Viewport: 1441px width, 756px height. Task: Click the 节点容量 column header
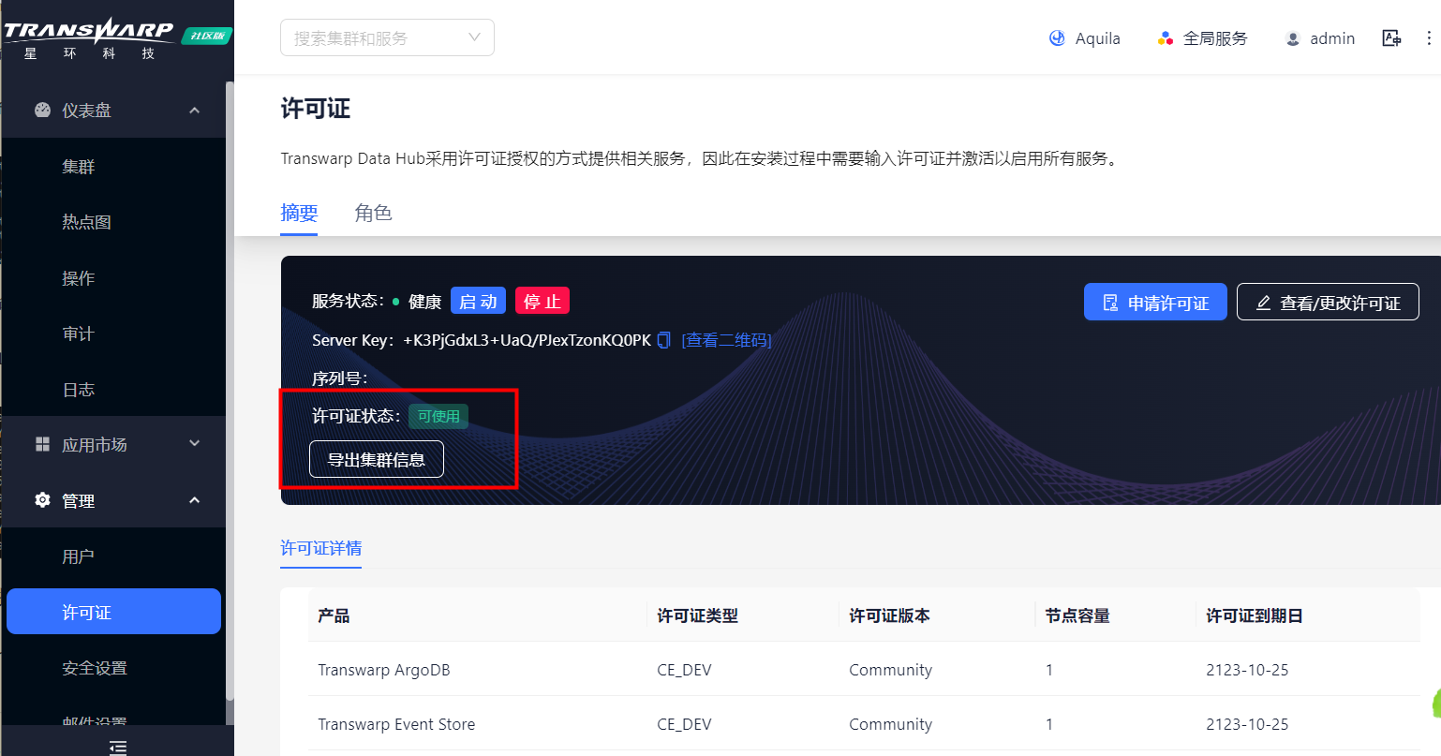click(1077, 615)
